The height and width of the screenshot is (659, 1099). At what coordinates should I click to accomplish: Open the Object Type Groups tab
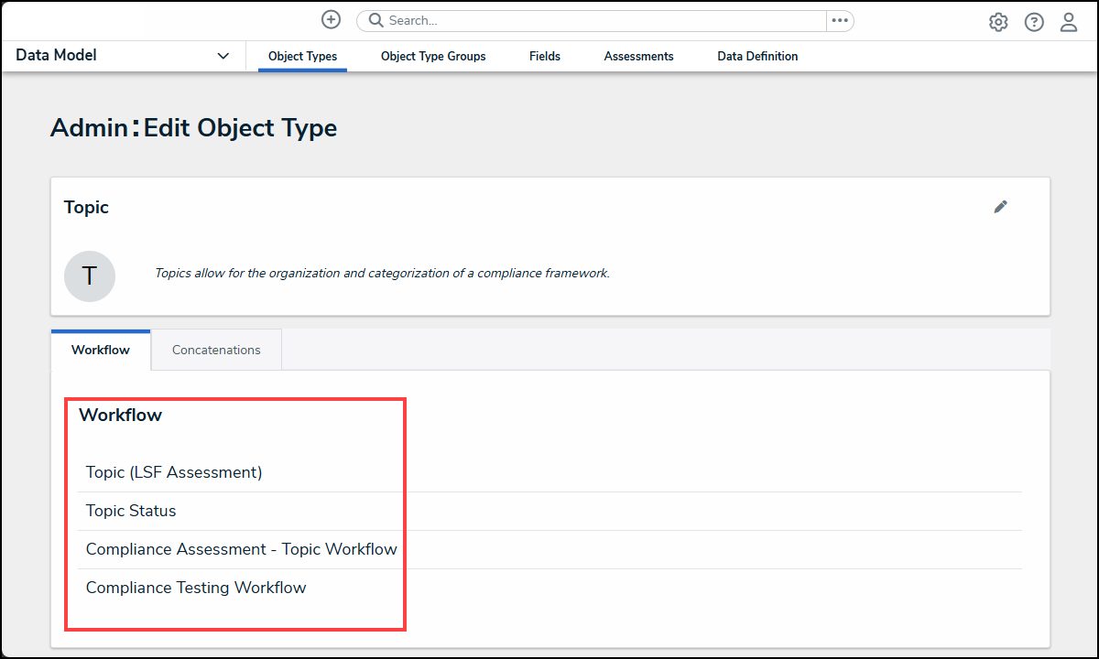click(433, 57)
